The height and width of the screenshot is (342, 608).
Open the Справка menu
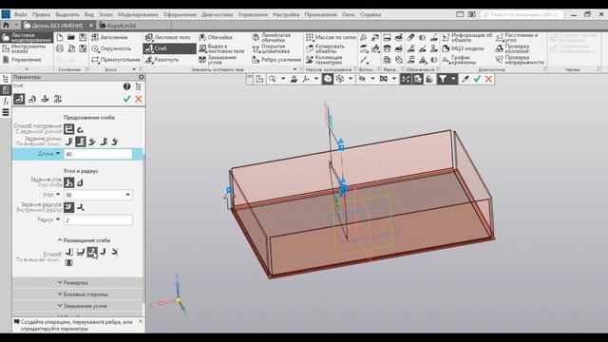(x=370, y=14)
